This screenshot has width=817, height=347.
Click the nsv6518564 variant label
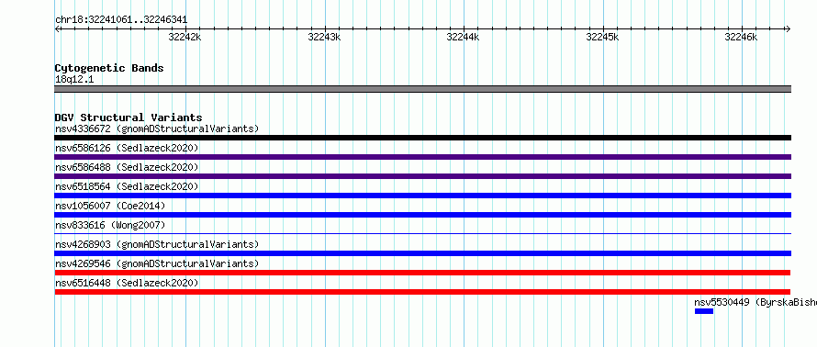127,186
